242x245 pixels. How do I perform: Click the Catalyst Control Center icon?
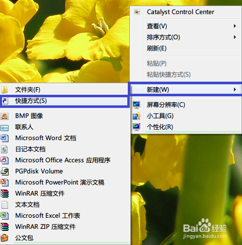[x=137, y=12]
